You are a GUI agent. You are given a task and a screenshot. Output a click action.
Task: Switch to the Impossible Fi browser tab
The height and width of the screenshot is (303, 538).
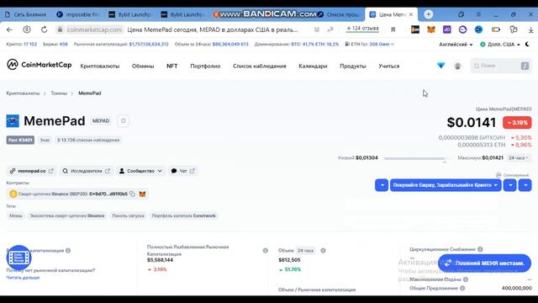click(x=78, y=14)
